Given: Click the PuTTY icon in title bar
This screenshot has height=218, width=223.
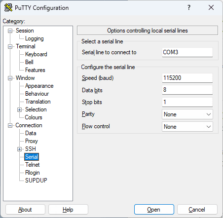Looking at the screenshot, I should [8, 7].
